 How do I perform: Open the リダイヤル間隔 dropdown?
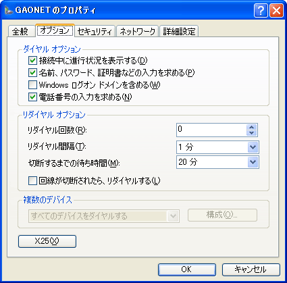253,147
